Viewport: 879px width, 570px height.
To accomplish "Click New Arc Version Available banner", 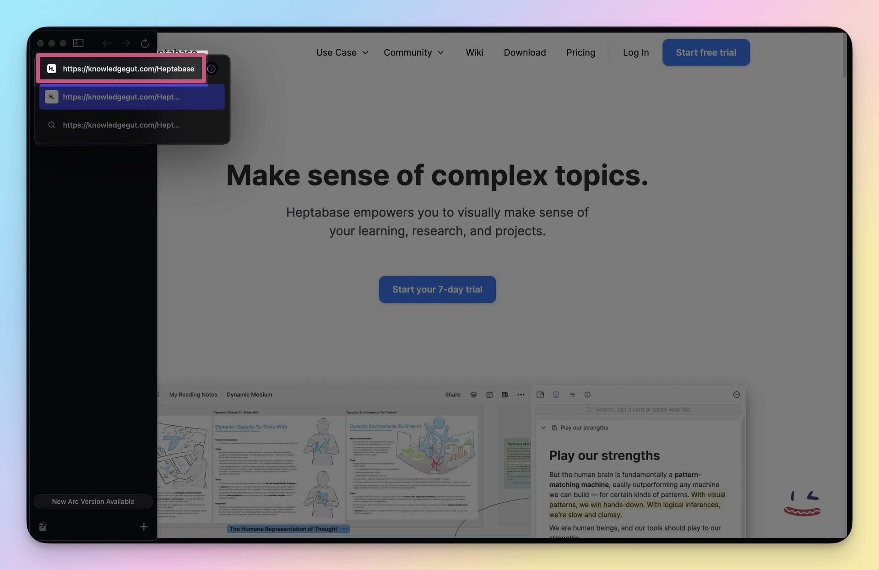I will coord(93,501).
